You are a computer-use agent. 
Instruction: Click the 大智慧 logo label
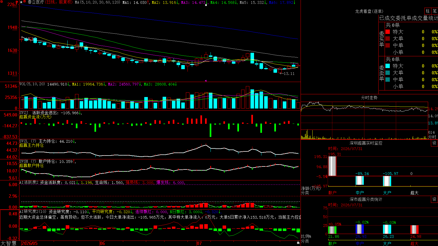pyautogui.click(x=8, y=243)
